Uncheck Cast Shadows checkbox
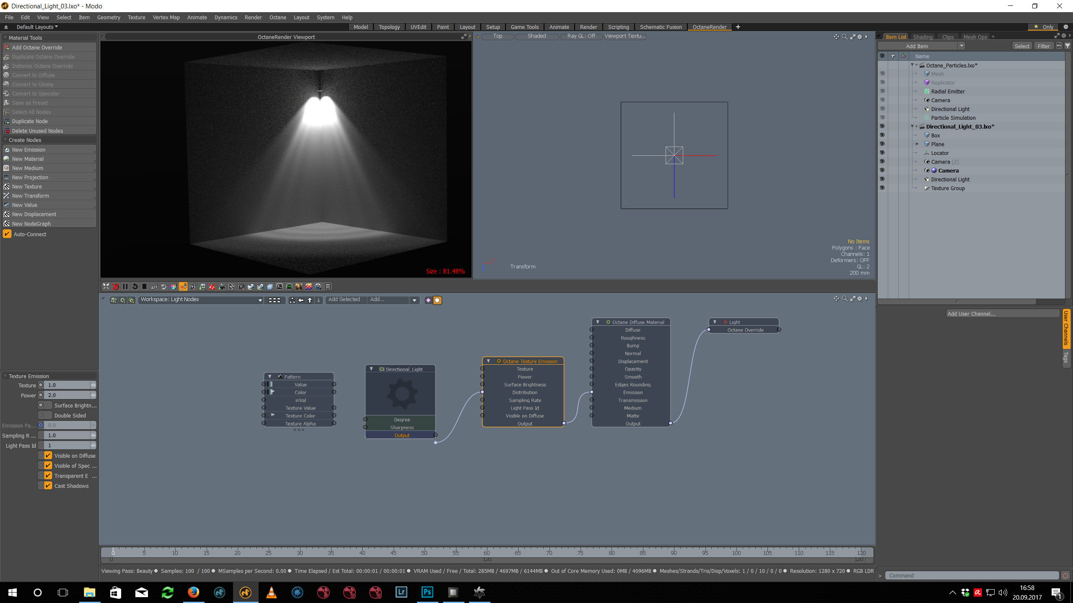This screenshot has height=603, width=1073. (48, 486)
